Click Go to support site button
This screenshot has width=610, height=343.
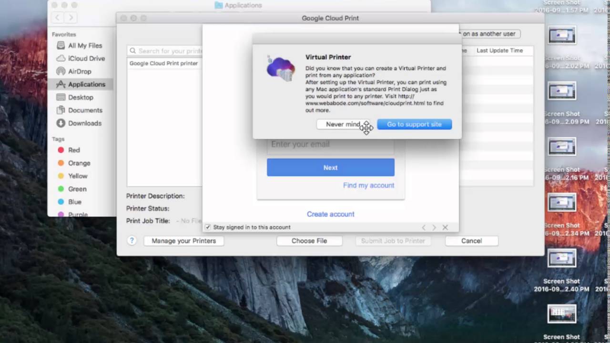(x=414, y=124)
